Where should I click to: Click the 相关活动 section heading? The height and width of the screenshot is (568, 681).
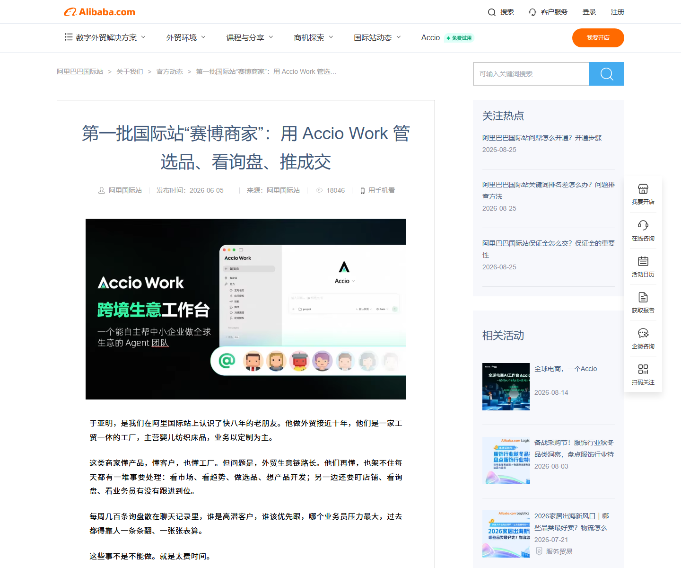[x=503, y=335]
